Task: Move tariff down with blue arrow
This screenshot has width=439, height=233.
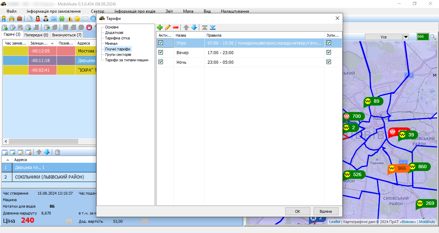Action: pos(194,27)
